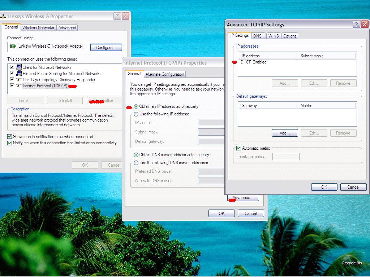
Task: Click Remove under IP addresses
Action: pyautogui.click(x=343, y=83)
